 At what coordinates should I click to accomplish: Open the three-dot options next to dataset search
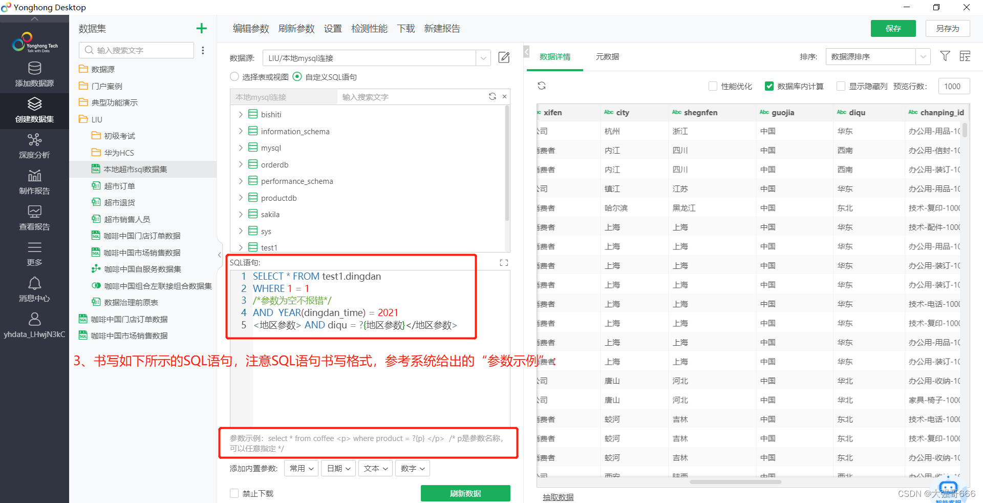click(x=203, y=50)
